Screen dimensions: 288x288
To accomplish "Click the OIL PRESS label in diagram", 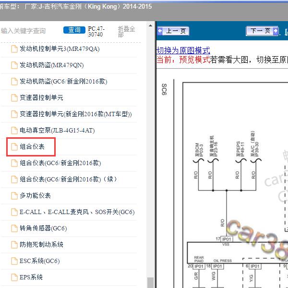I will (x=222, y=261).
